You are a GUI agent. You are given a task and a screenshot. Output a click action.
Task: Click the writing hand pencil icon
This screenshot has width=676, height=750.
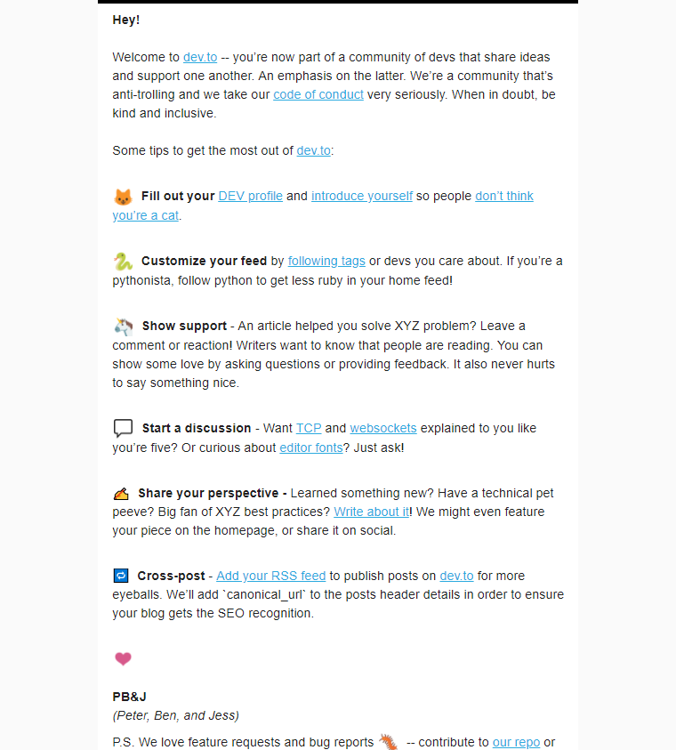(122, 494)
